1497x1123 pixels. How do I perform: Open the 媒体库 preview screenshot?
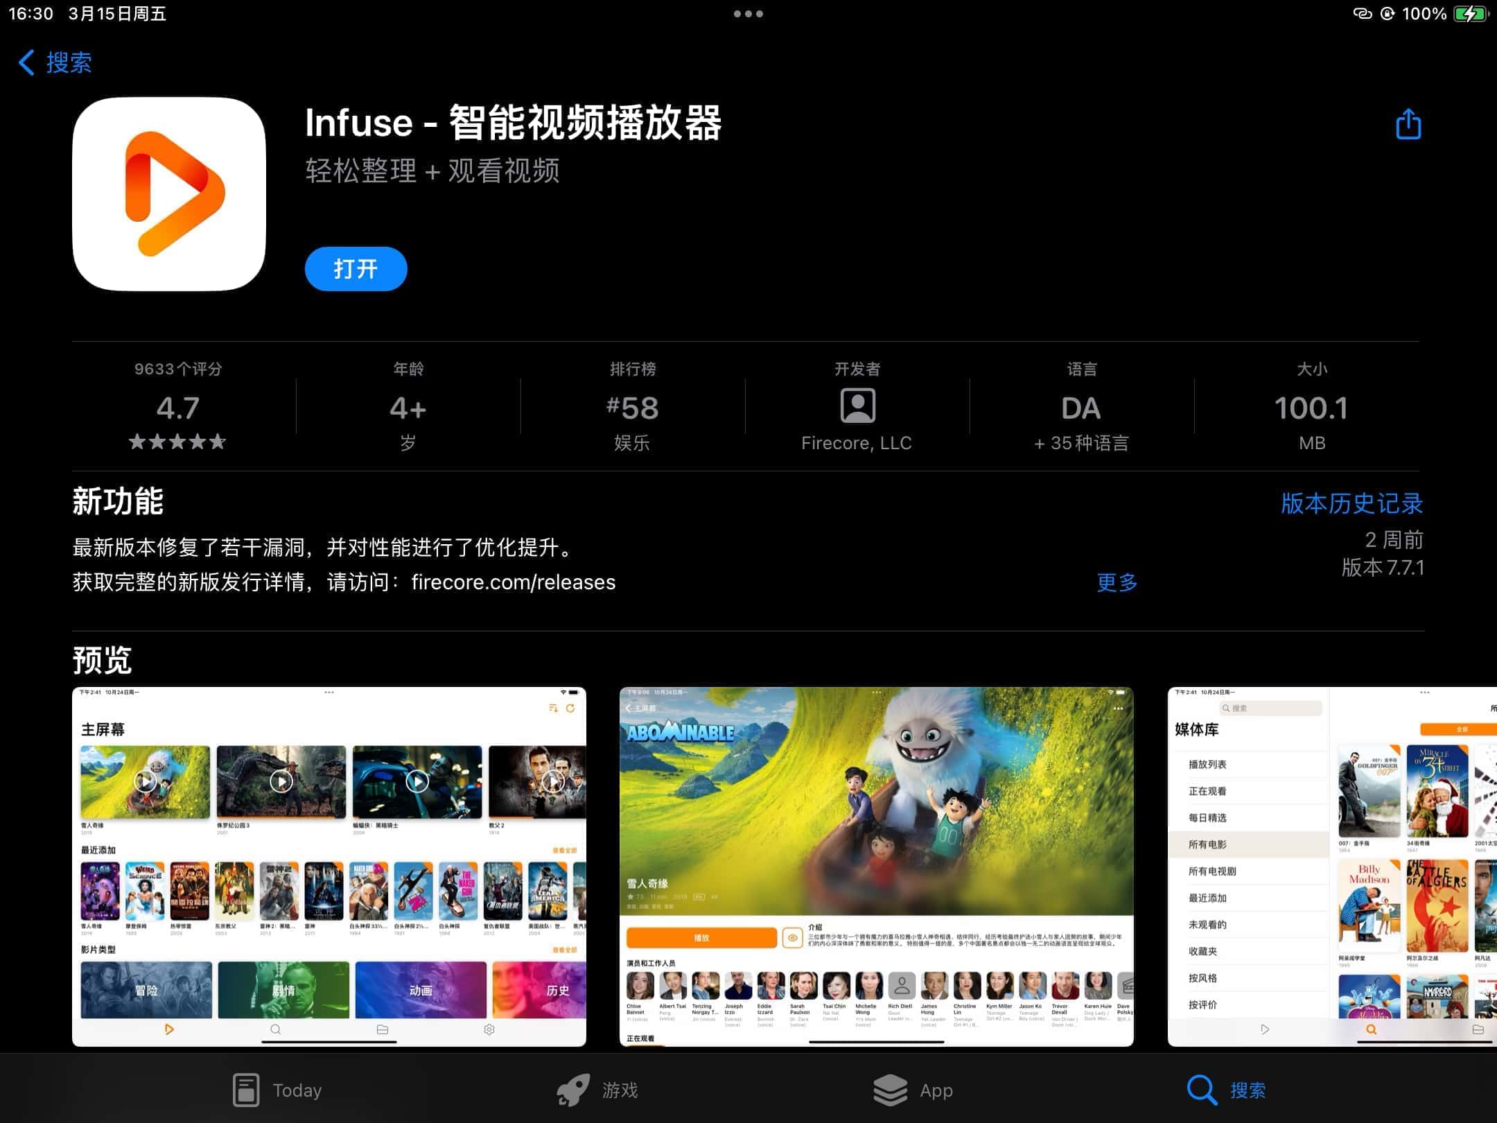[x=1331, y=867]
